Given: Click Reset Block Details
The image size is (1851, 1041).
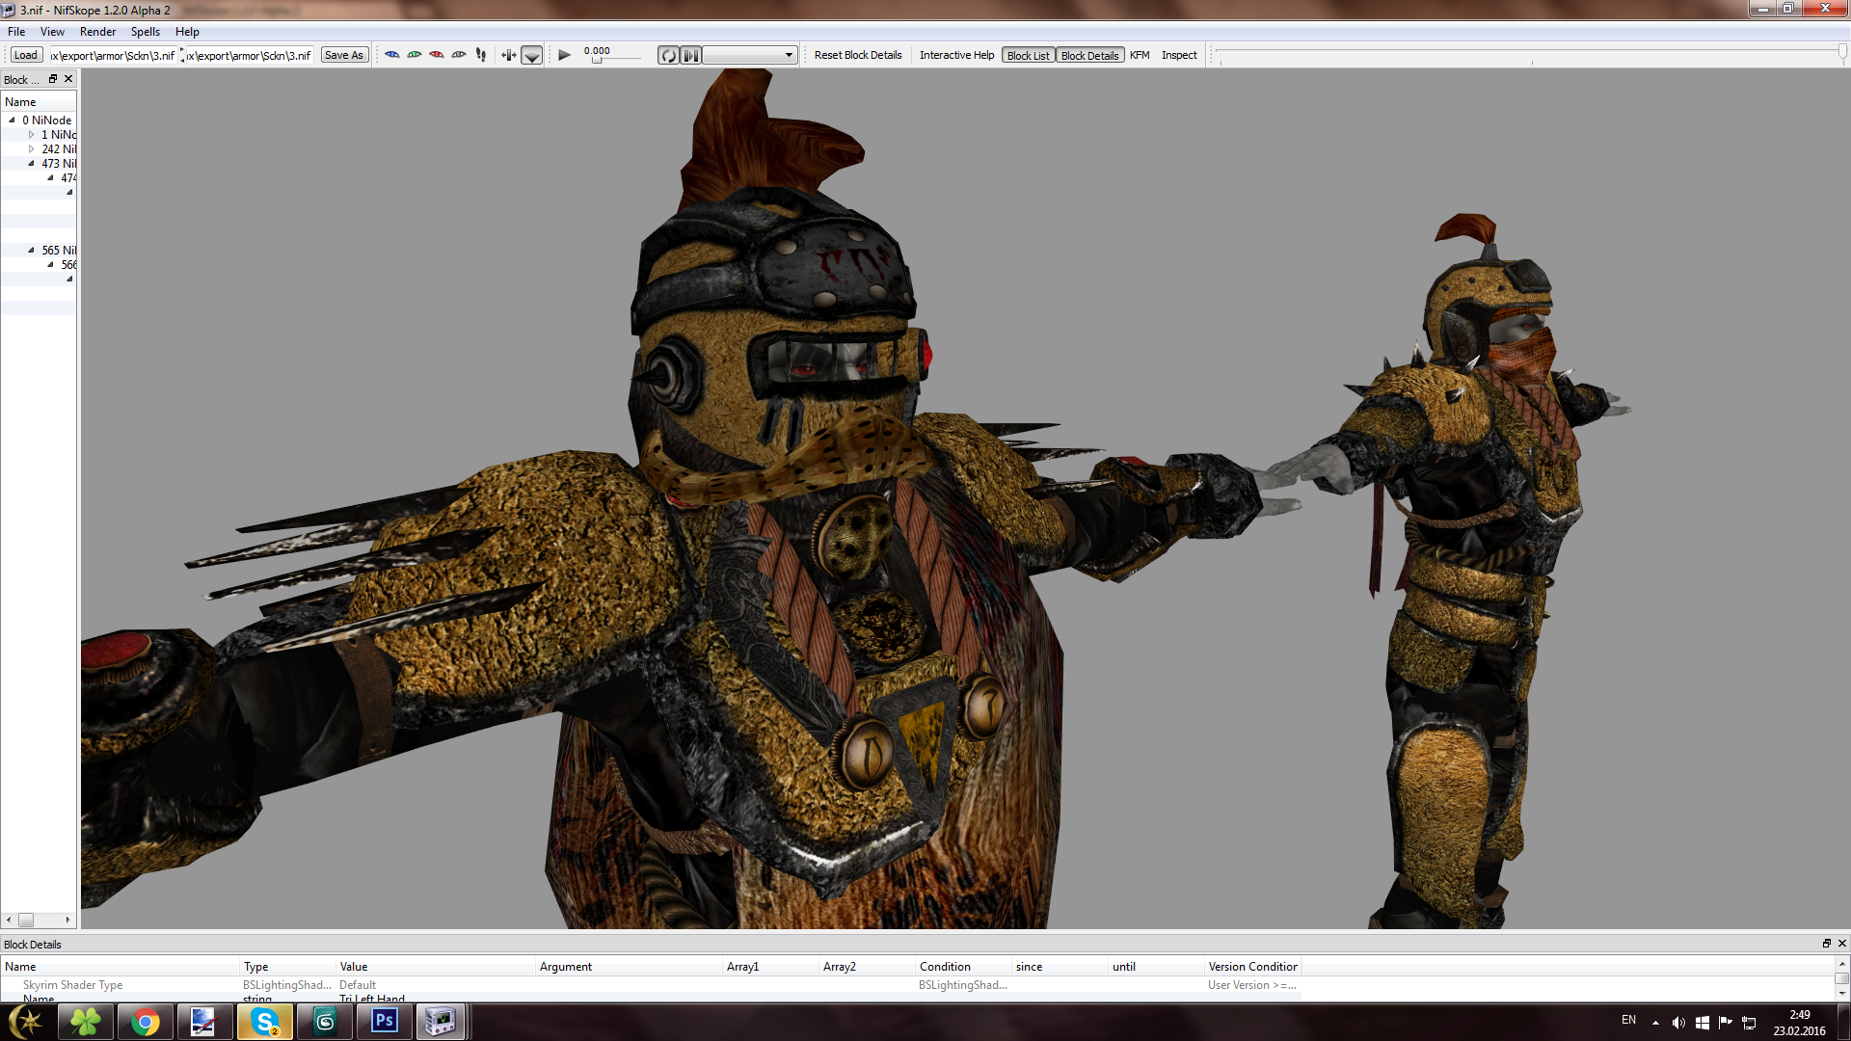Looking at the screenshot, I should point(858,55).
